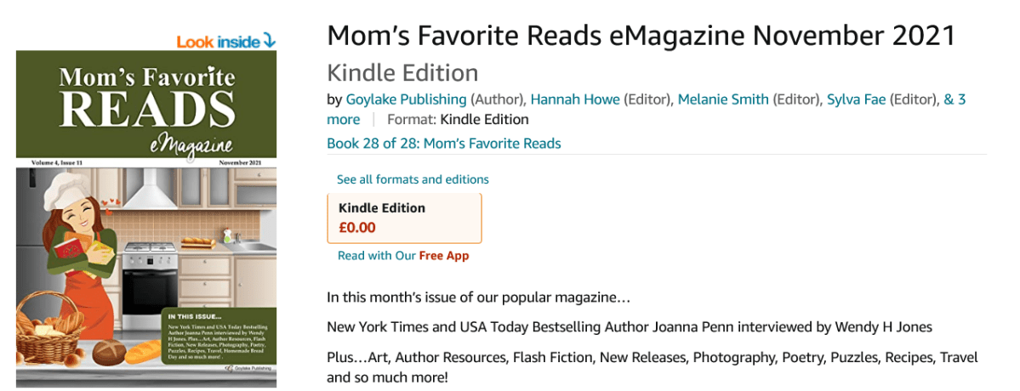The height and width of the screenshot is (391, 1020).
Task: Click the £0.00 price
Action: [356, 228]
